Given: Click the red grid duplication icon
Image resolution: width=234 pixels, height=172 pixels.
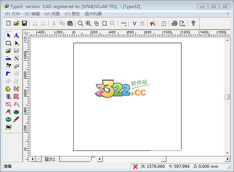Looking at the screenshot, I should click(x=16, y=96).
